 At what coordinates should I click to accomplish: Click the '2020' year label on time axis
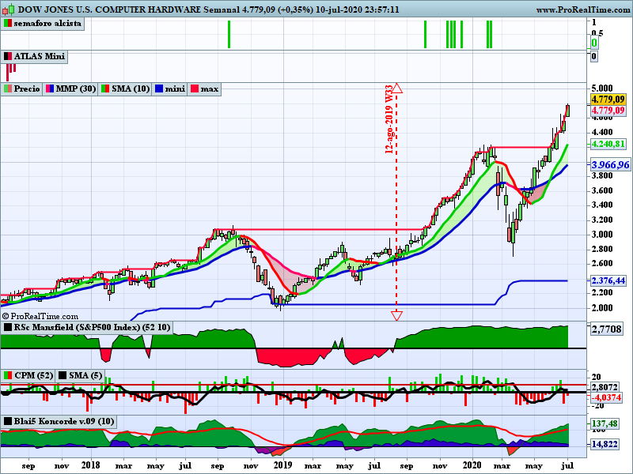(x=472, y=465)
